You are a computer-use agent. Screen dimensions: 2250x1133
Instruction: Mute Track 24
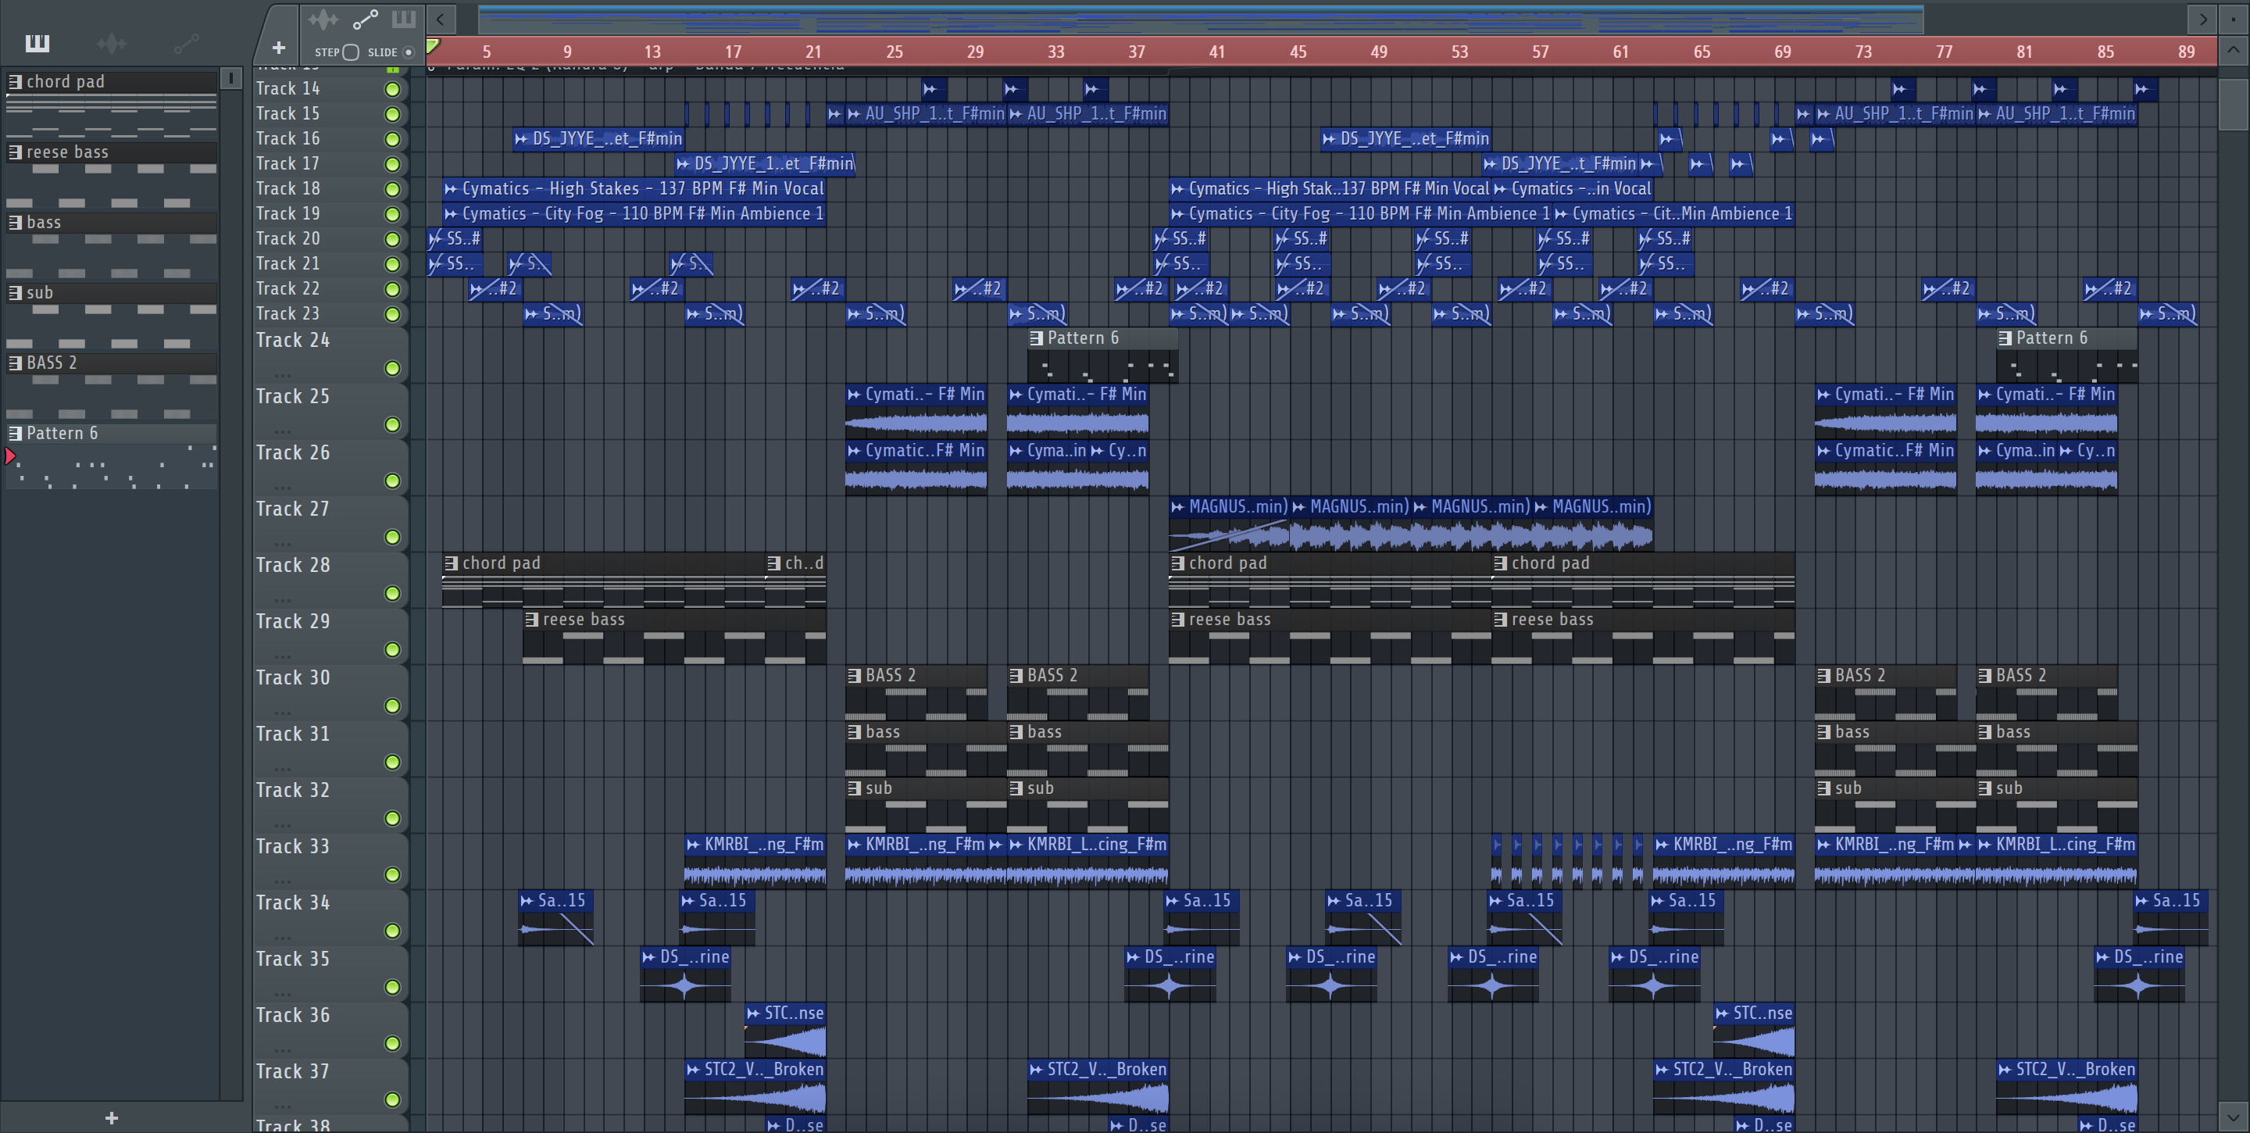[x=393, y=369]
